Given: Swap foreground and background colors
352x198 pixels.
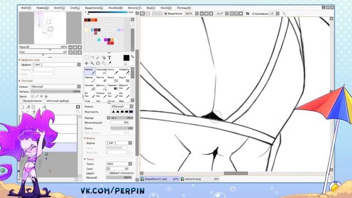Looking at the screenshot, I should click(x=132, y=57).
